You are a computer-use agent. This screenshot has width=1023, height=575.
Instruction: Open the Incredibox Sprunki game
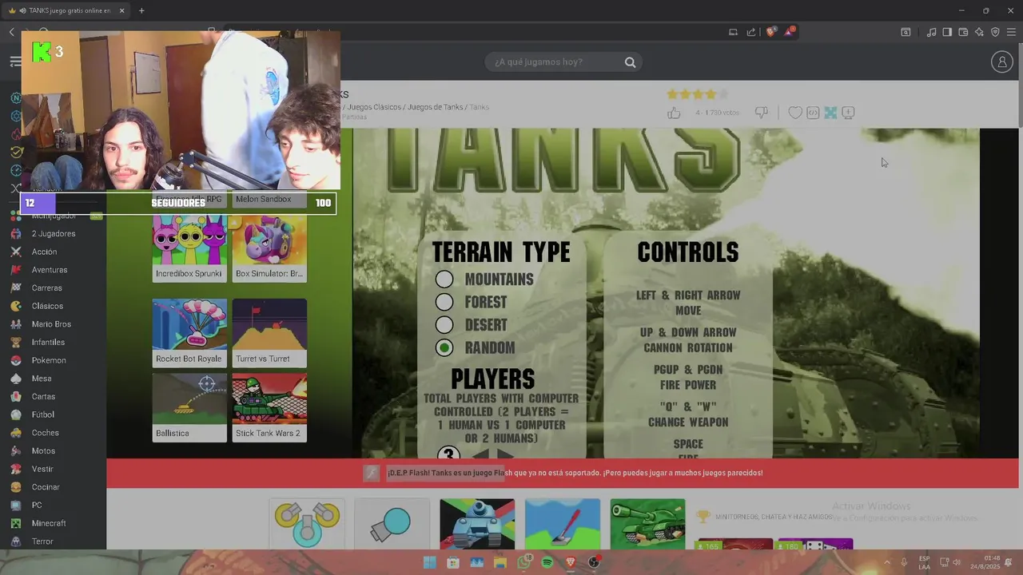(189, 248)
